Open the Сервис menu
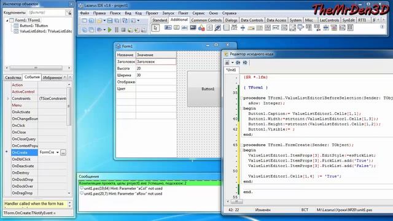This screenshot has height=221, width=393. (x=198, y=13)
